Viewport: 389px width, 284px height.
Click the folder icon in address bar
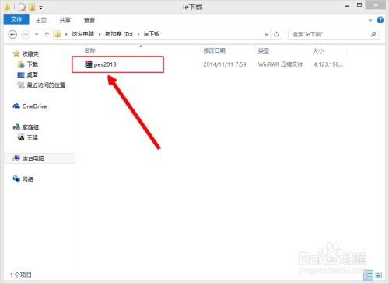(x=58, y=34)
